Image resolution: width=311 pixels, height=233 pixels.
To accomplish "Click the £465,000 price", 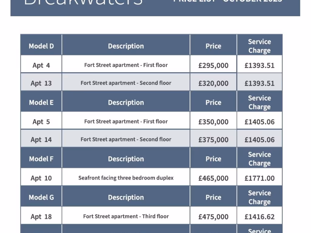I will (x=213, y=178).
